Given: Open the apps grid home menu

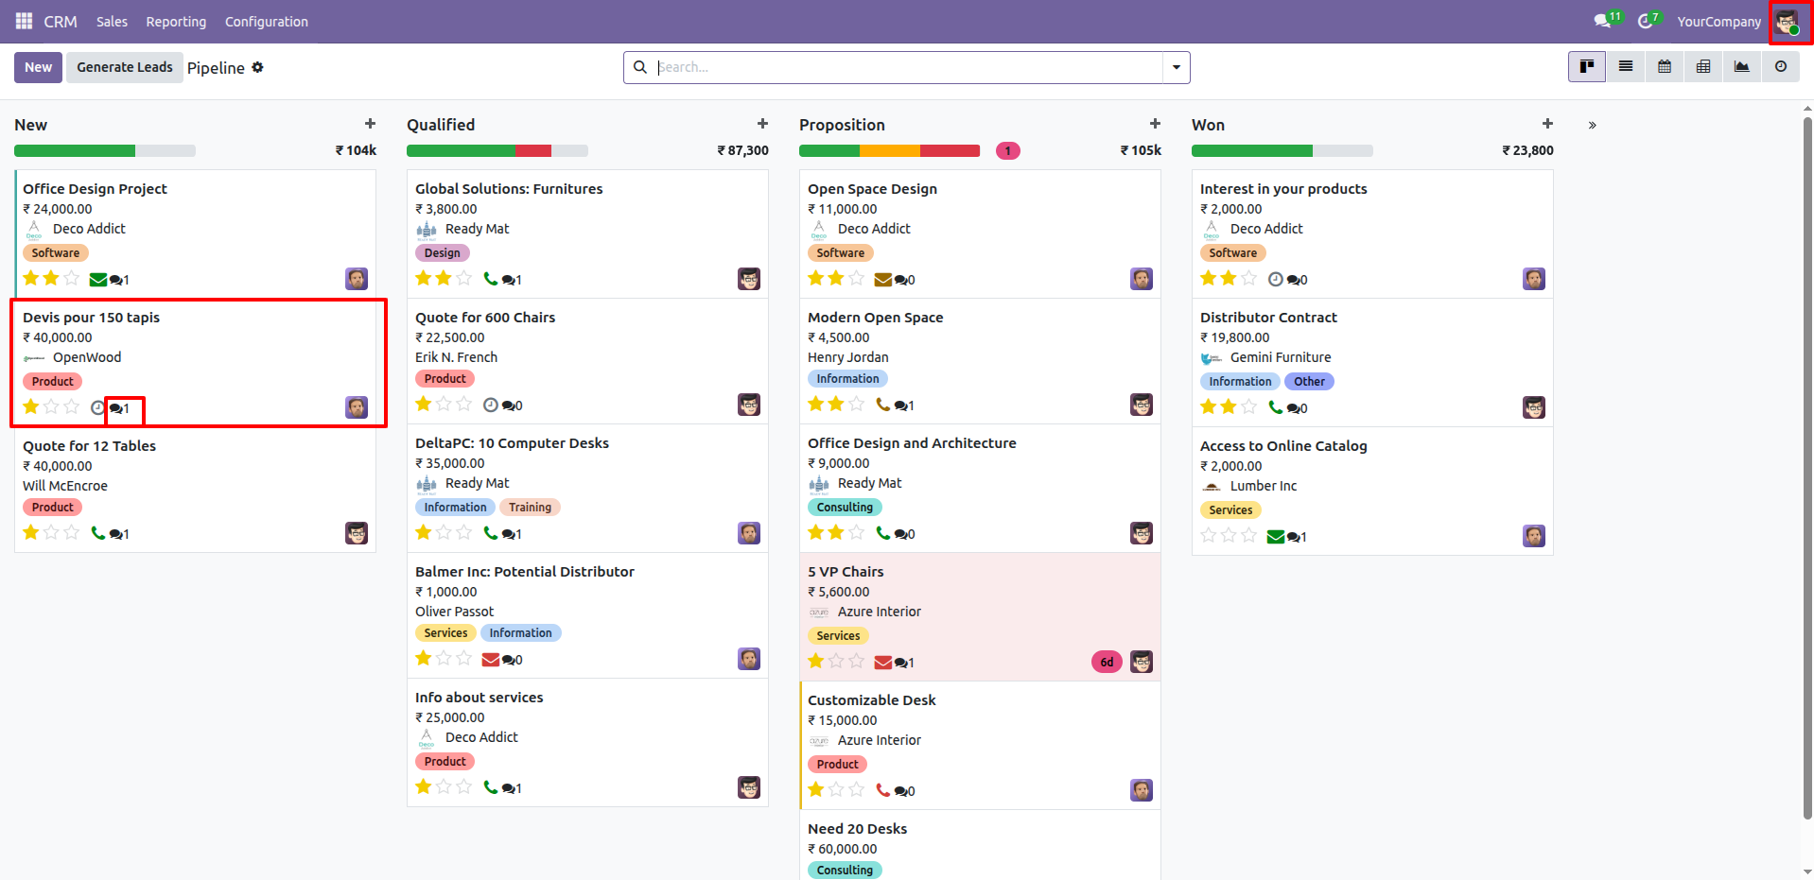Looking at the screenshot, I should point(24,21).
